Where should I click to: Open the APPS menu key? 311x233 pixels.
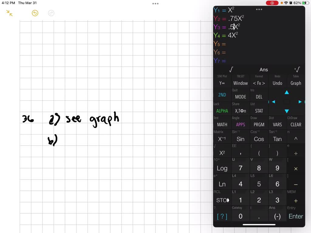point(241,124)
